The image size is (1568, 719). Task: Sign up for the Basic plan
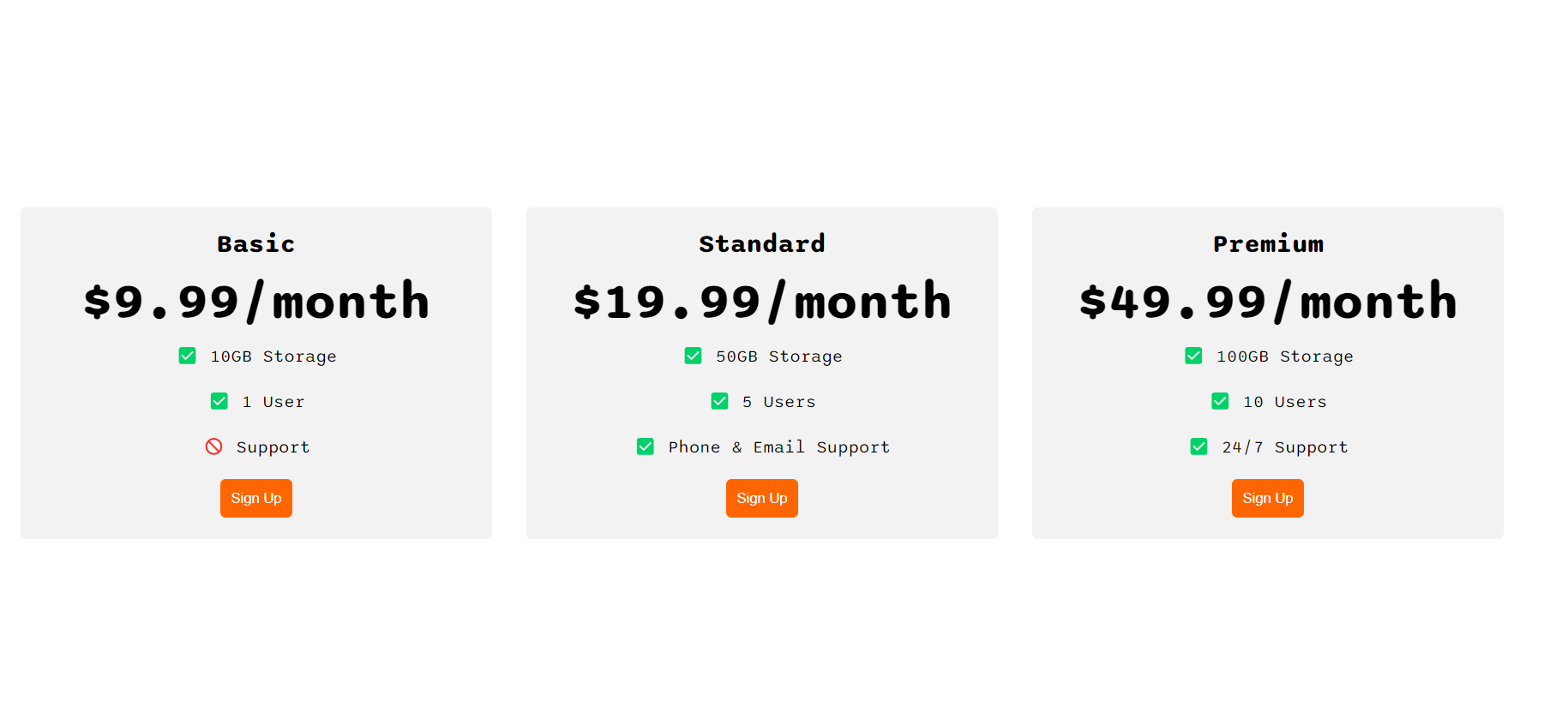[256, 498]
